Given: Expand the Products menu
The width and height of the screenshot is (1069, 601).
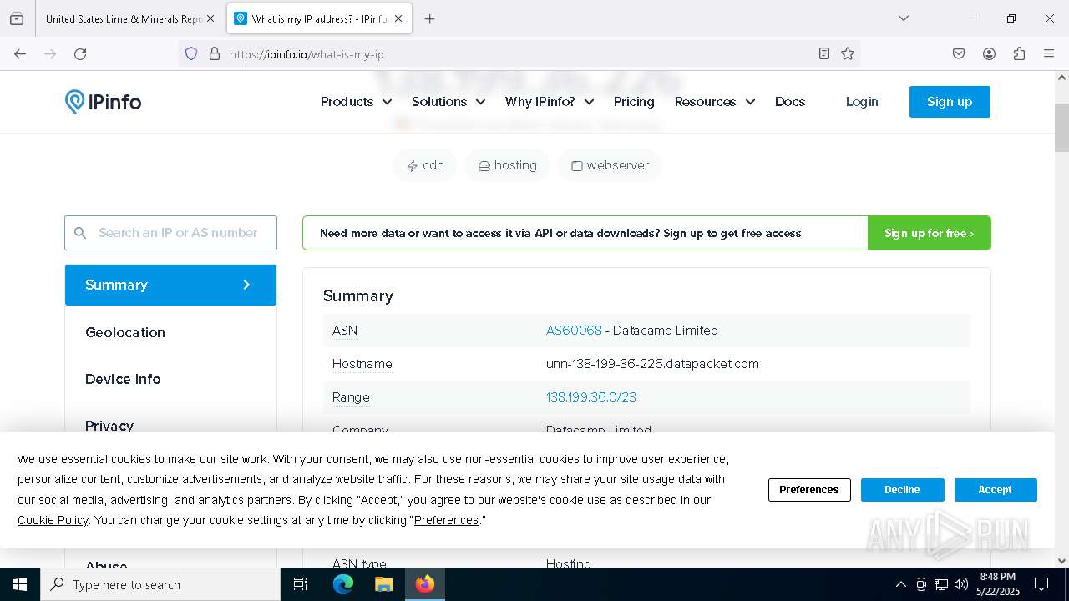Looking at the screenshot, I should tap(357, 102).
